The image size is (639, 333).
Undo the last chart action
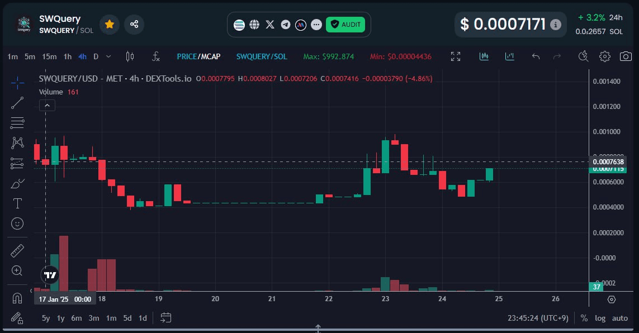pyautogui.click(x=536, y=56)
